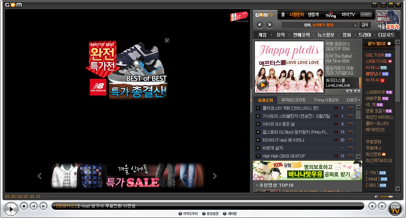
Task: Play 아이유 좋은 날 via its play icon
Action: click(351, 124)
